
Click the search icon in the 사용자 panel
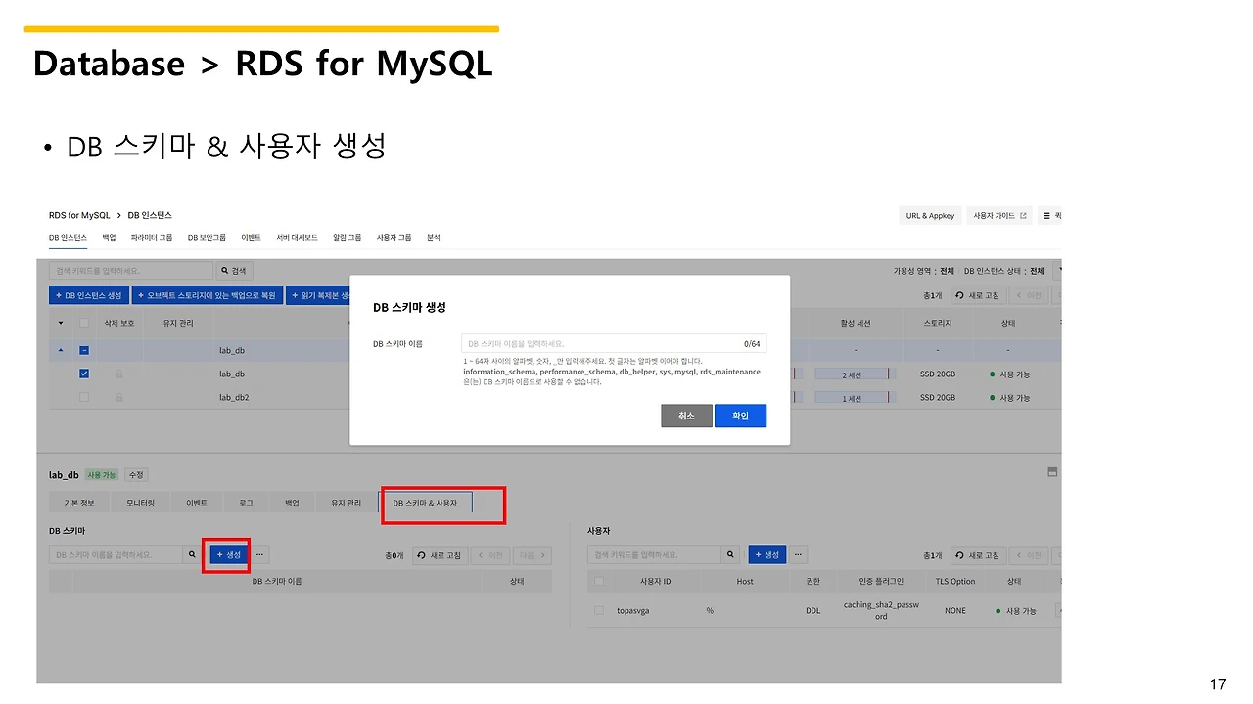click(730, 554)
